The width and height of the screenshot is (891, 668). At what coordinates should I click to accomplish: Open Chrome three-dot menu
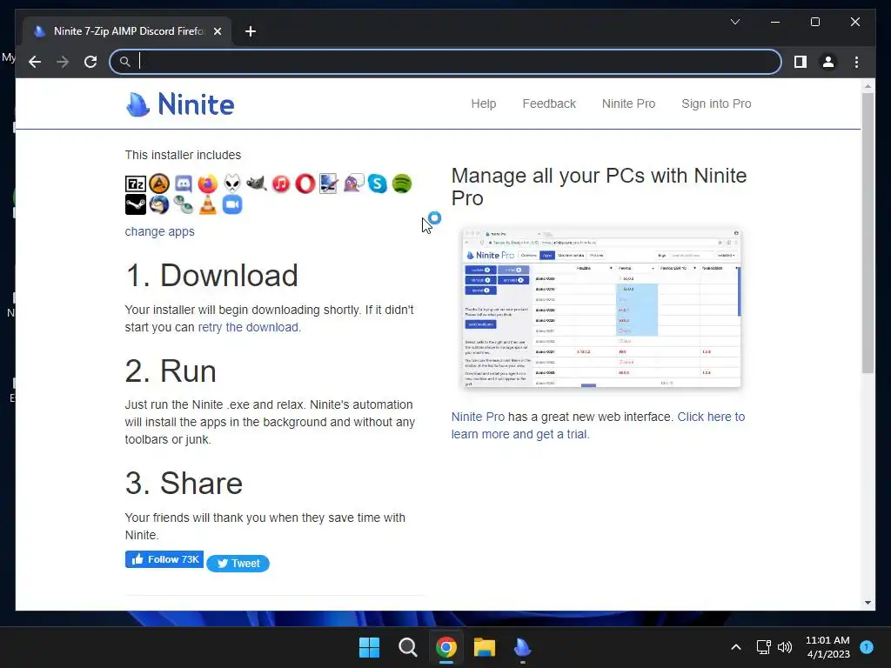856,62
